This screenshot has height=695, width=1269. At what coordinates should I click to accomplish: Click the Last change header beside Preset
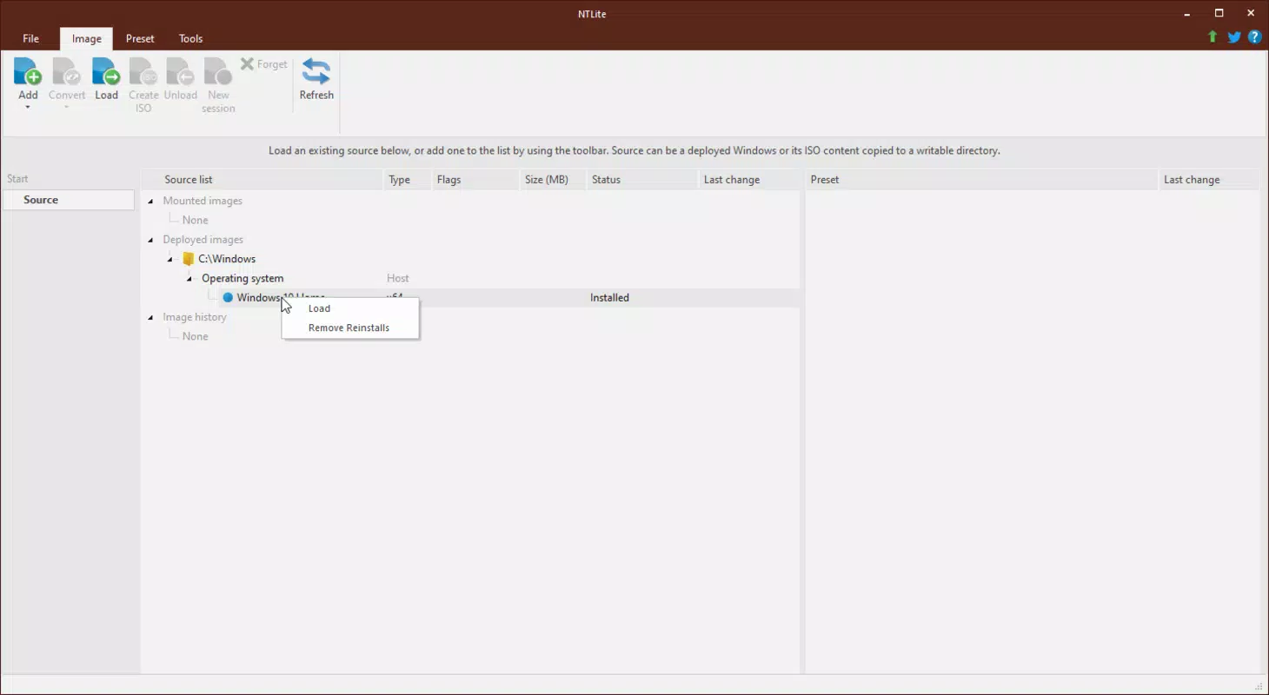pyautogui.click(x=1209, y=180)
